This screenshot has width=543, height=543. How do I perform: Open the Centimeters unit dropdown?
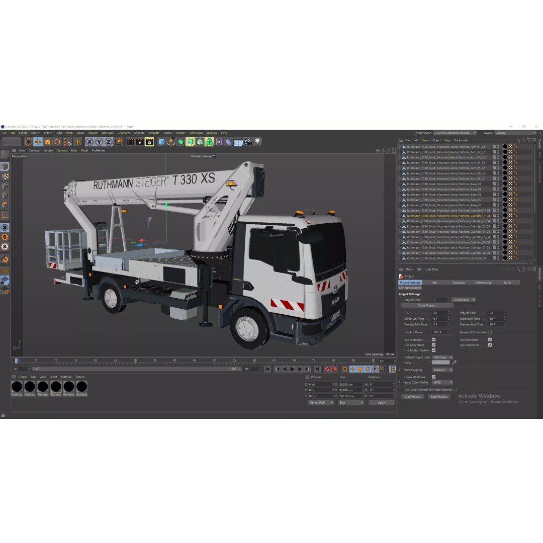coord(464,300)
